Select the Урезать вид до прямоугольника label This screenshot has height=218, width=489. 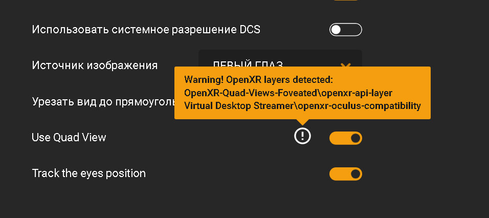pos(103,102)
